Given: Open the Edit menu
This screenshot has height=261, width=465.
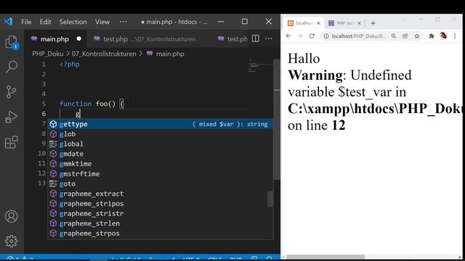Looking at the screenshot, I should 45,22.
